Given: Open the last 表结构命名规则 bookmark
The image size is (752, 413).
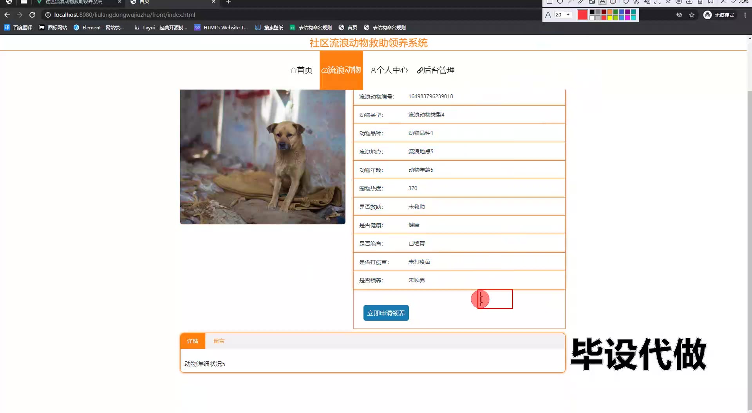Looking at the screenshot, I should pos(385,27).
